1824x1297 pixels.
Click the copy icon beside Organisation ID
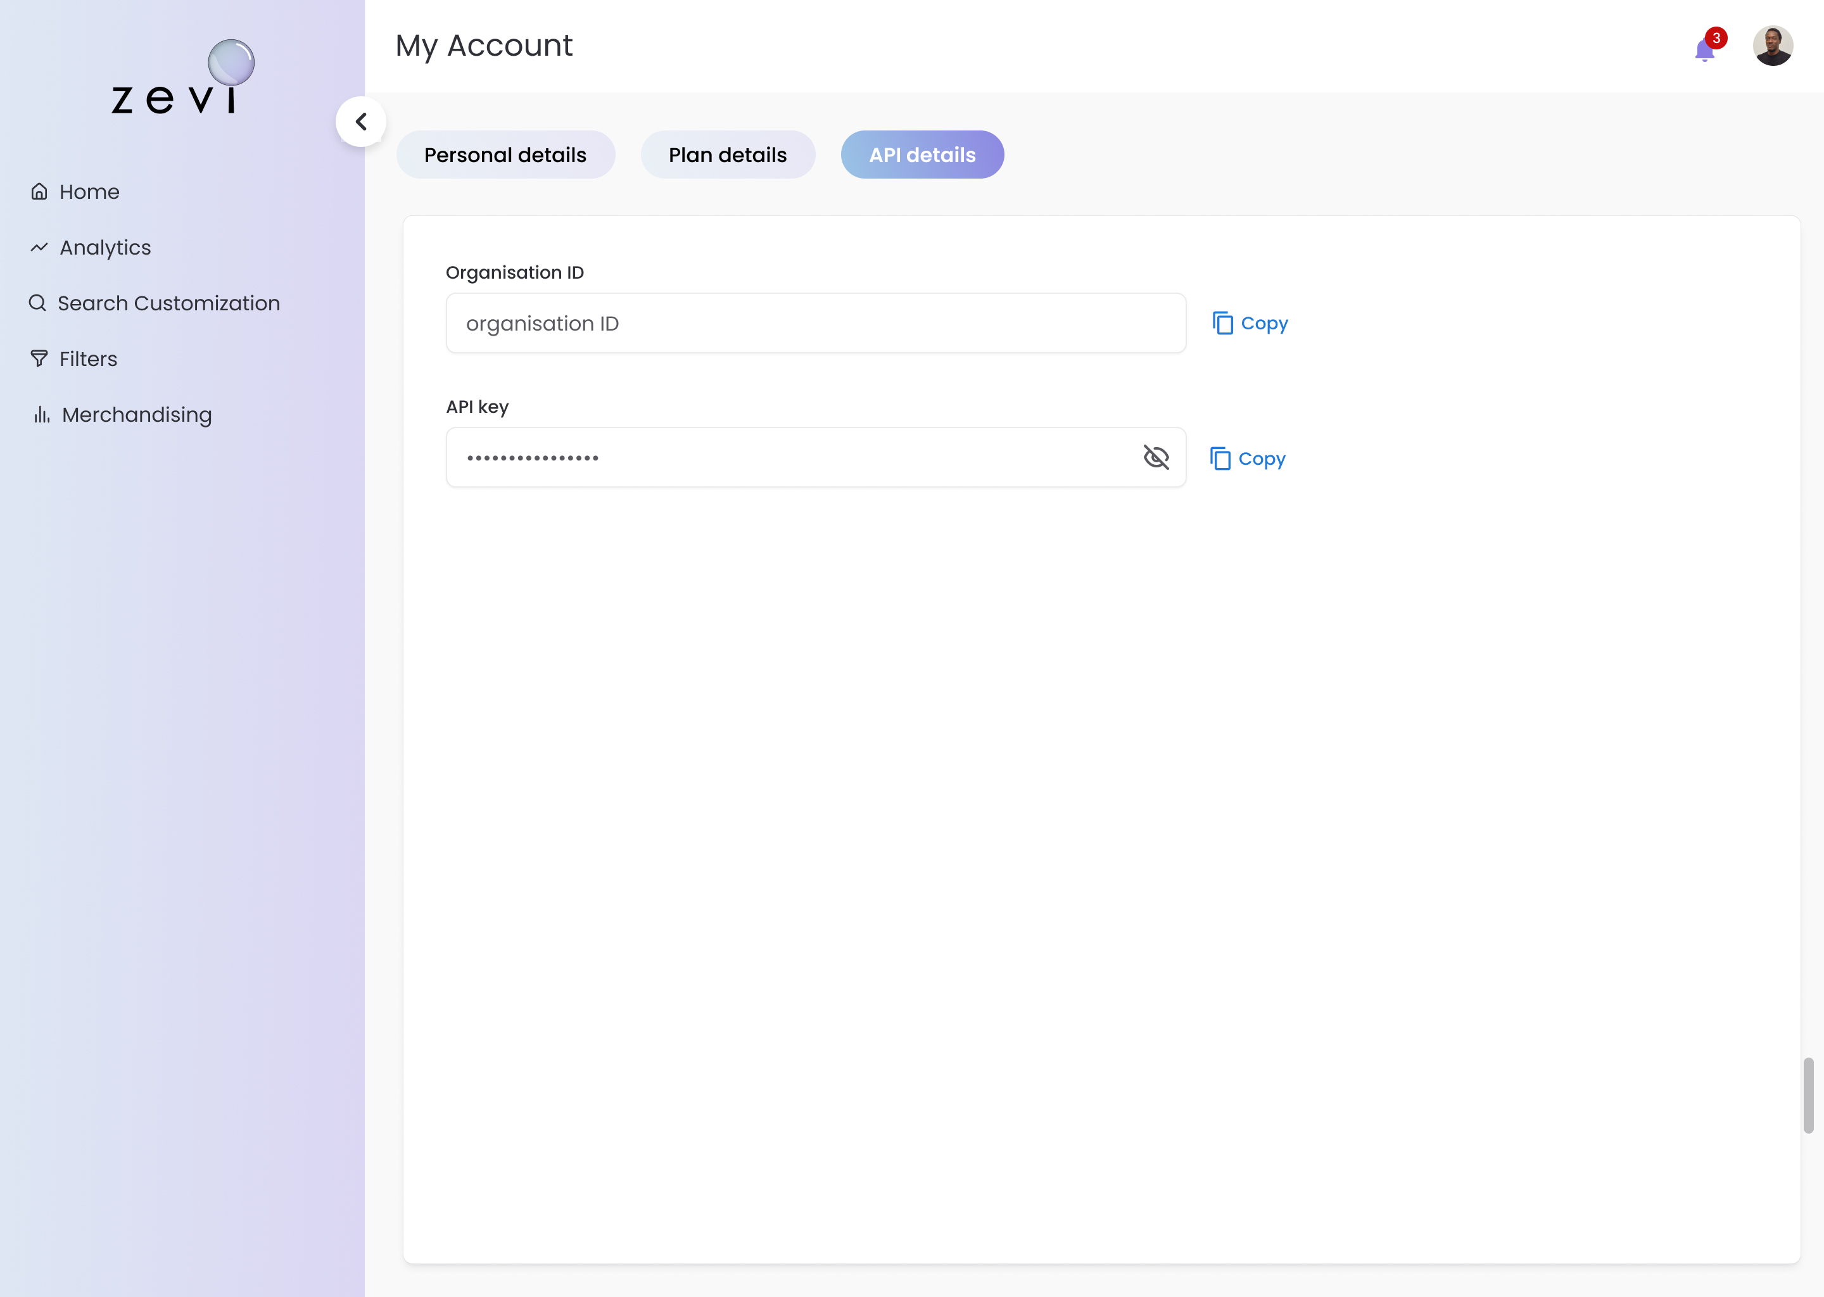coord(1223,322)
